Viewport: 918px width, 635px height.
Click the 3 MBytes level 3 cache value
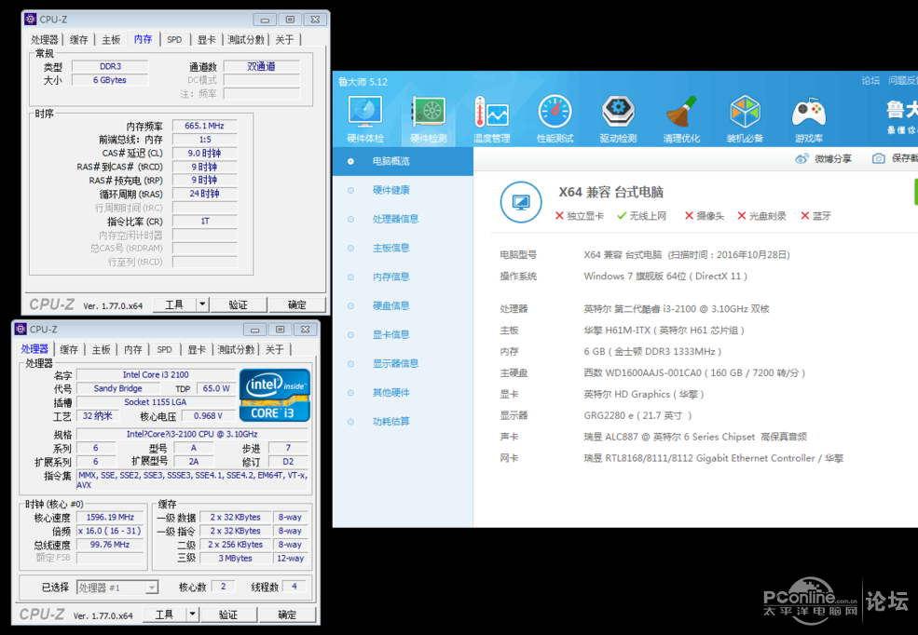coord(236,559)
